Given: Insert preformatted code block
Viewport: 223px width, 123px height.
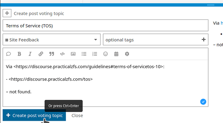Looking at the screenshot, I should pos(62,54).
